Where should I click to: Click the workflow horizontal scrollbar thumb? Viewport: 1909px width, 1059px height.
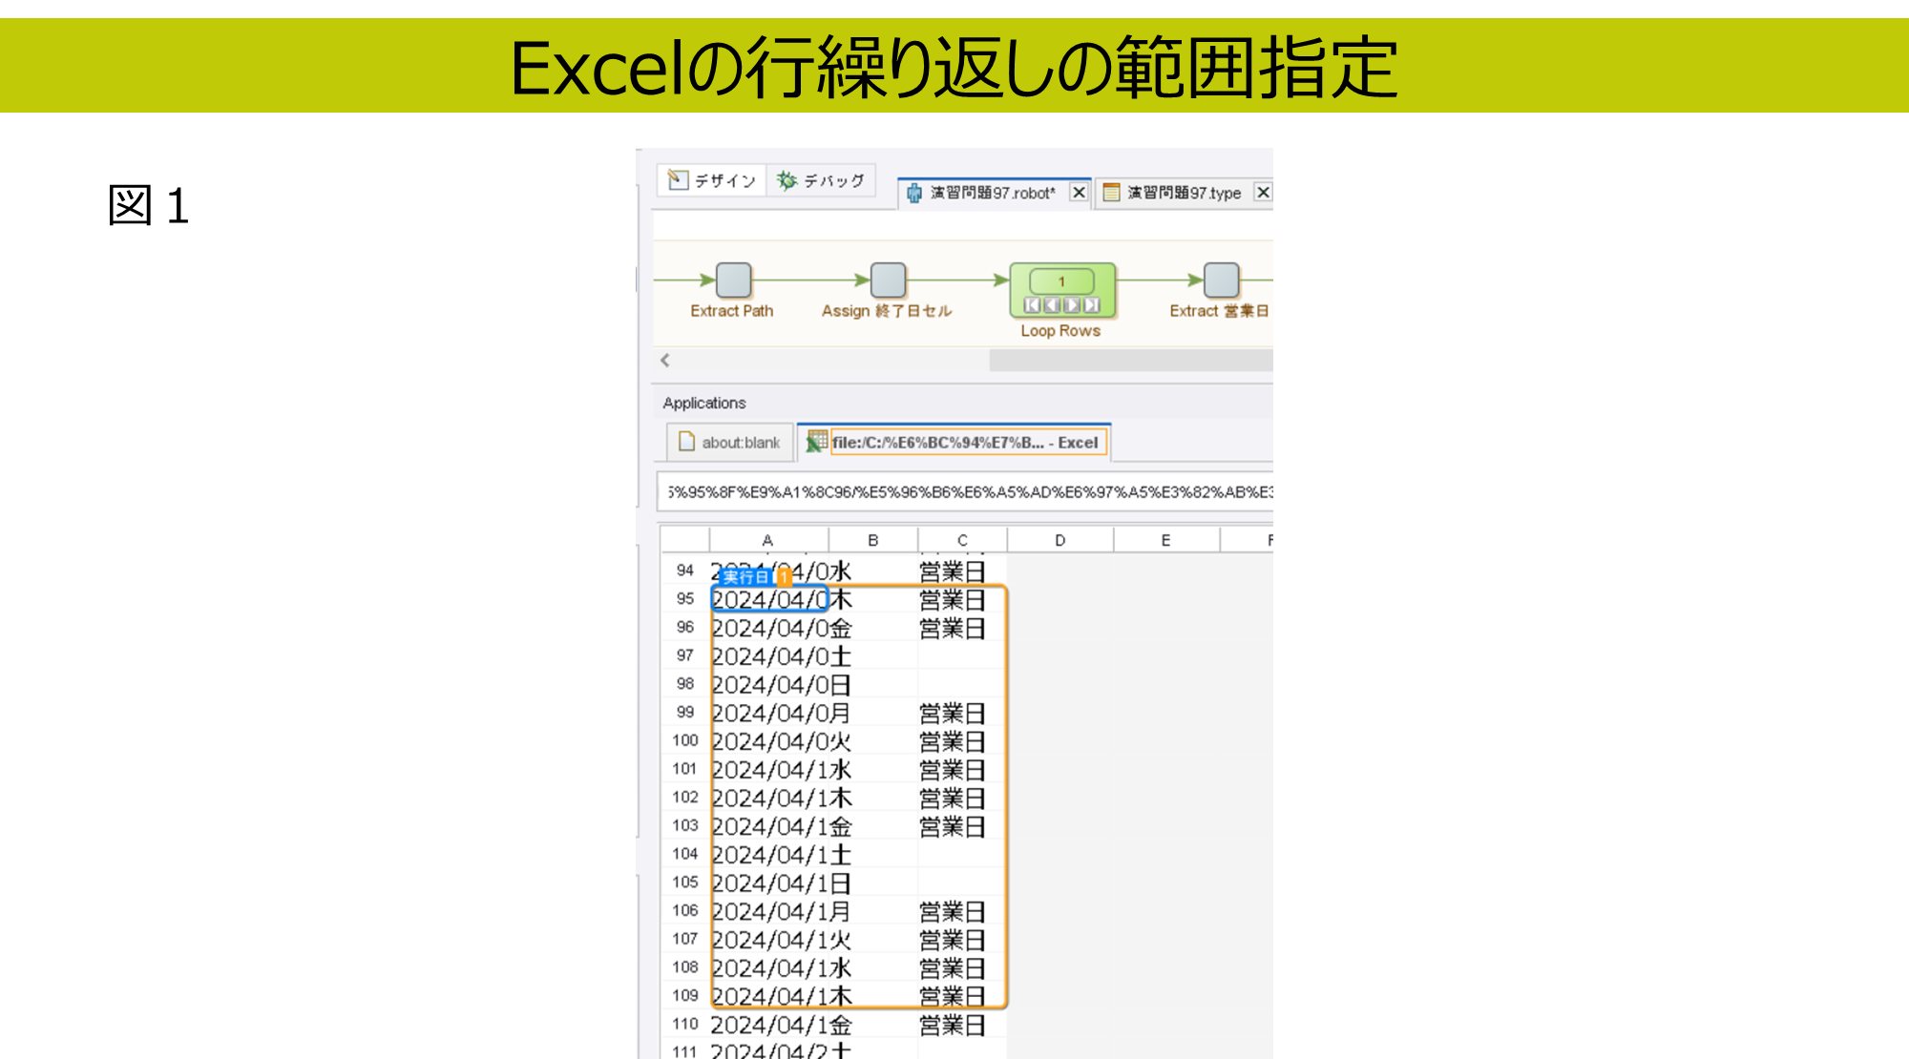coord(1130,361)
